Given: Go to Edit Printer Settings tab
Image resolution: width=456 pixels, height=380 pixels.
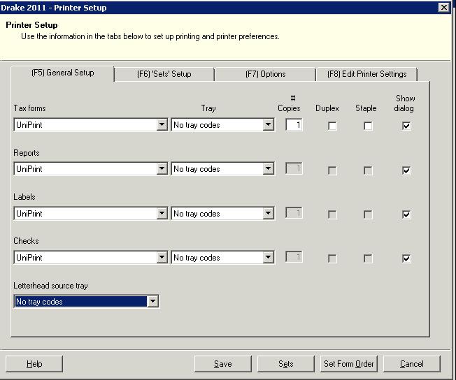Looking at the screenshot, I should [x=366, y=74].
